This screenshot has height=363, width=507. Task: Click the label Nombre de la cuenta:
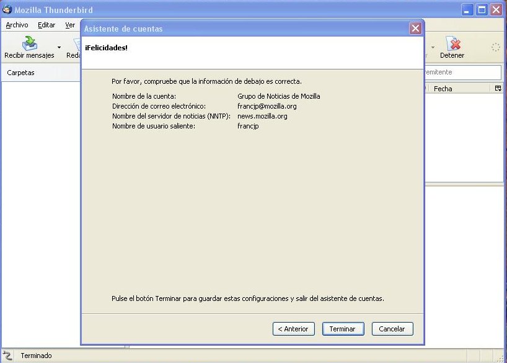click(x=144, y=96)
